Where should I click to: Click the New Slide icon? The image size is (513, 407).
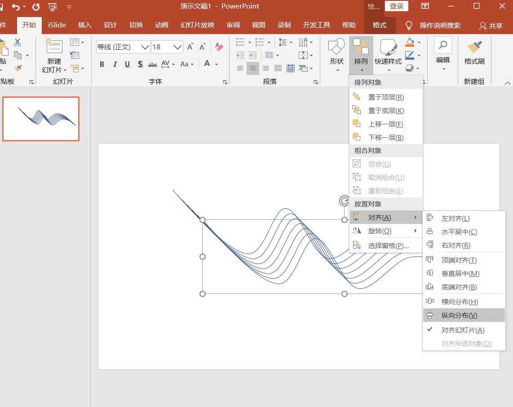coord(54,46)
